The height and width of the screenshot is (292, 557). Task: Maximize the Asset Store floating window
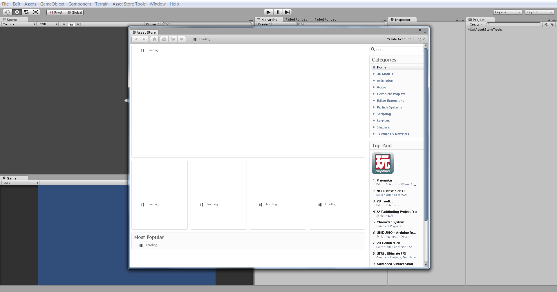click(x=420, y=30)
